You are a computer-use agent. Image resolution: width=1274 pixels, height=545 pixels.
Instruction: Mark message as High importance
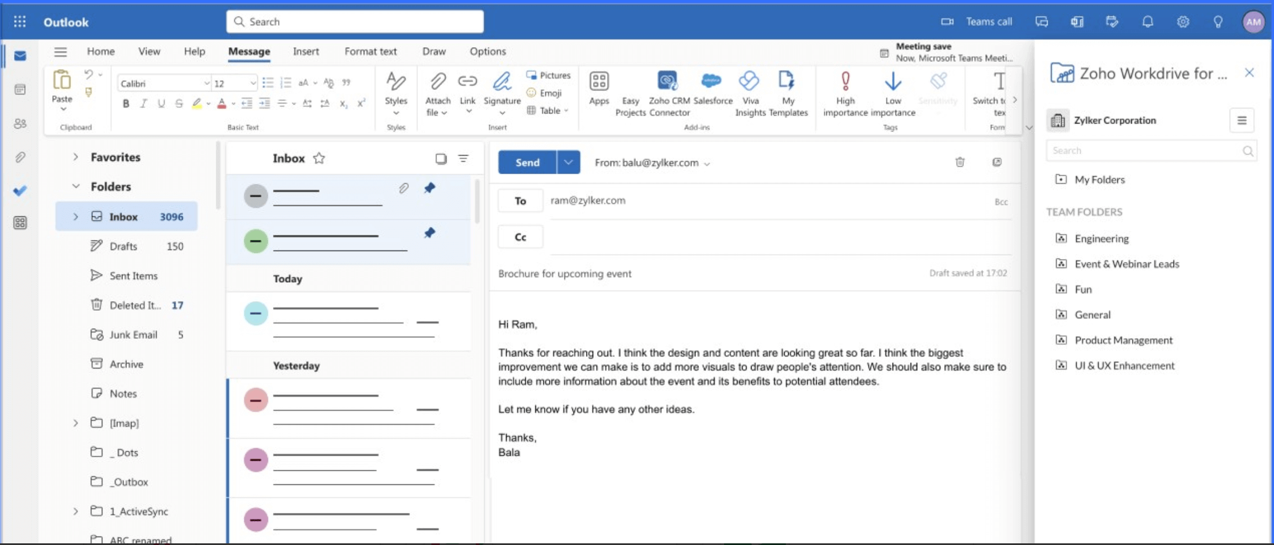click(x=845, y=93)
